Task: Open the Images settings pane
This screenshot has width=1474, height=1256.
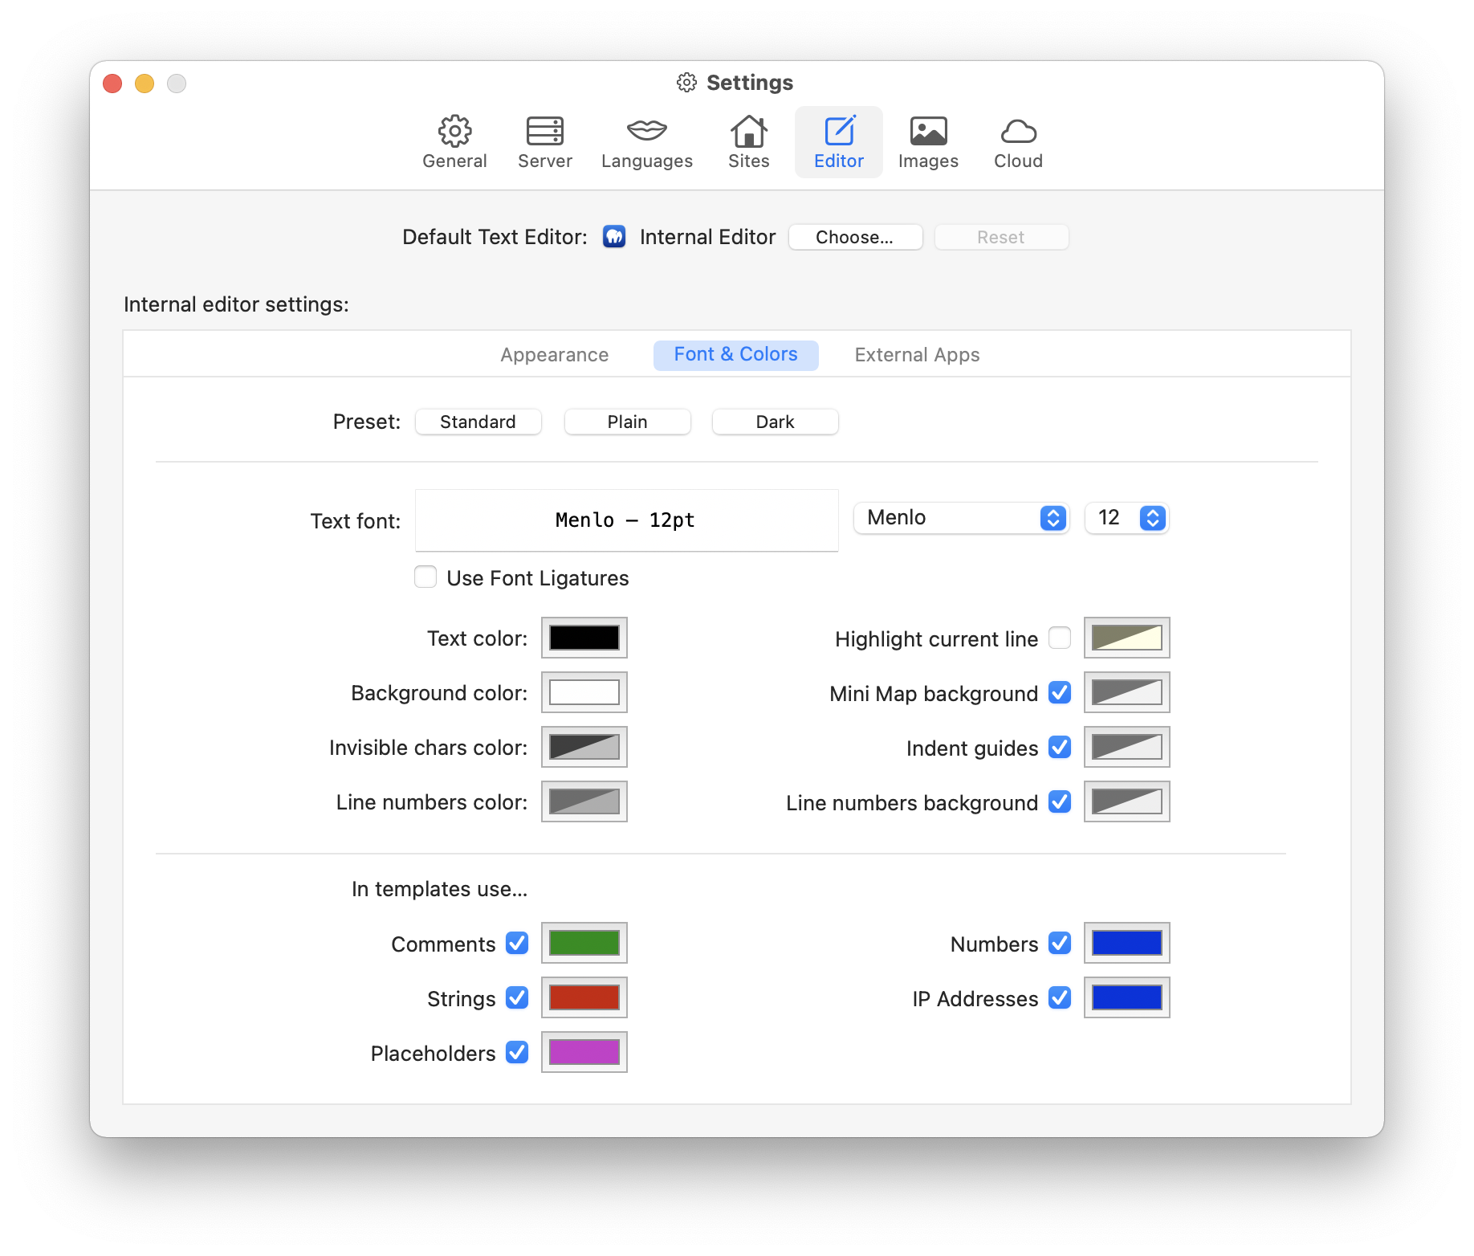Action: point(928,142)
